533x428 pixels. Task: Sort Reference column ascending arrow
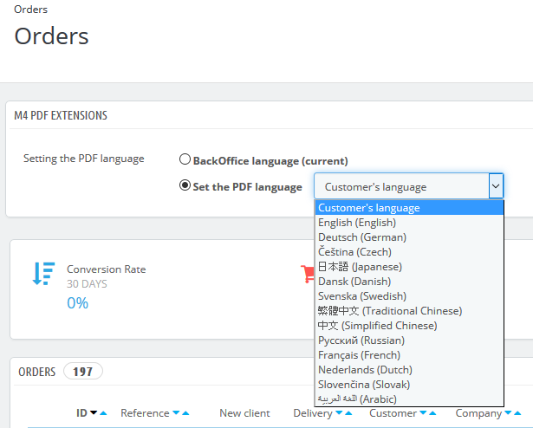point(185,412)
